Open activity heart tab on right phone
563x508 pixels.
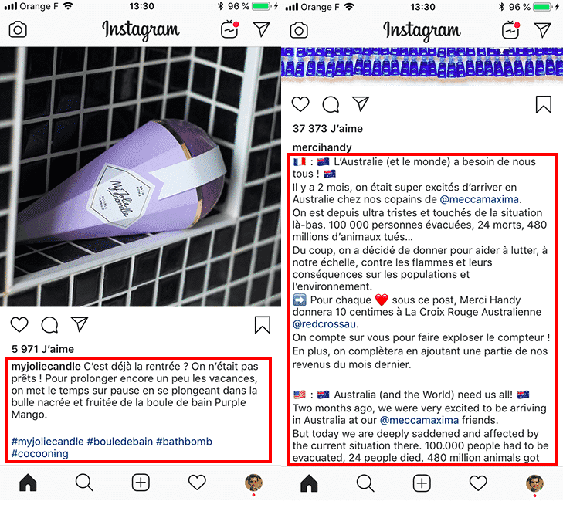[478, 483]
